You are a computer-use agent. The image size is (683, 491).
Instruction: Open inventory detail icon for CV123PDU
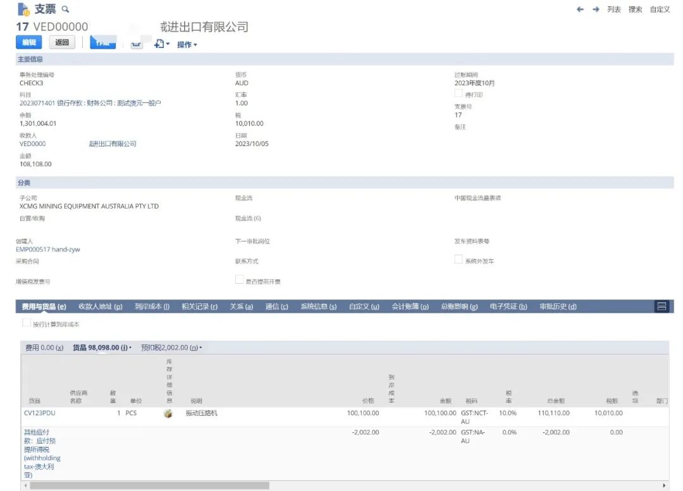click(x=168, y=413)
